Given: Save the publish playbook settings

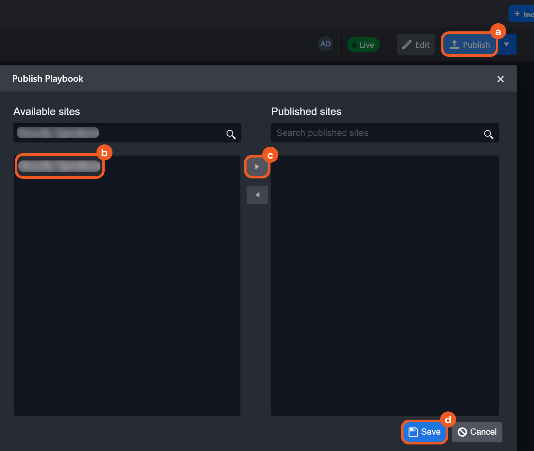Looking at the screenshot, I should click(x=424, y=432).
